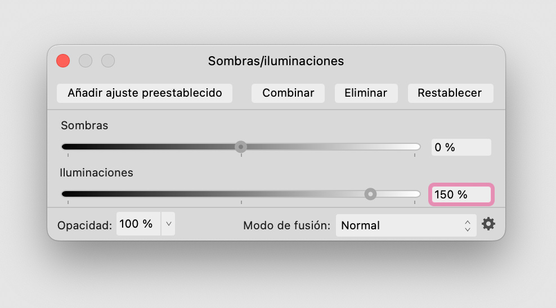Click the black end of Iluminaciones slider track
Image resolution: width=556 pixels, height=308 pixels.
68,194
